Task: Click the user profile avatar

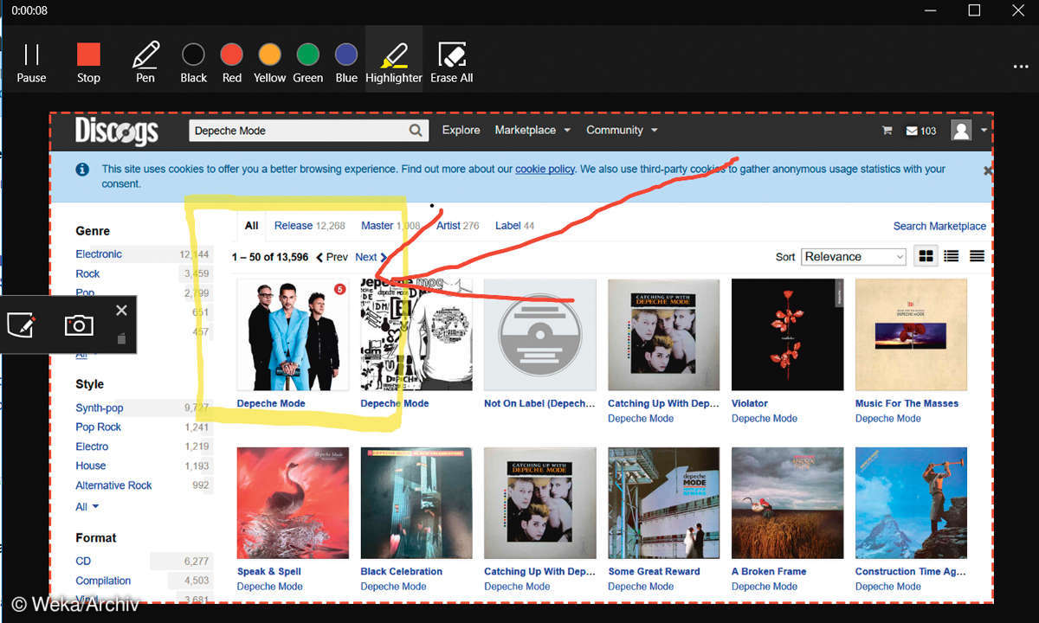Action: click(x=961, y=130)
